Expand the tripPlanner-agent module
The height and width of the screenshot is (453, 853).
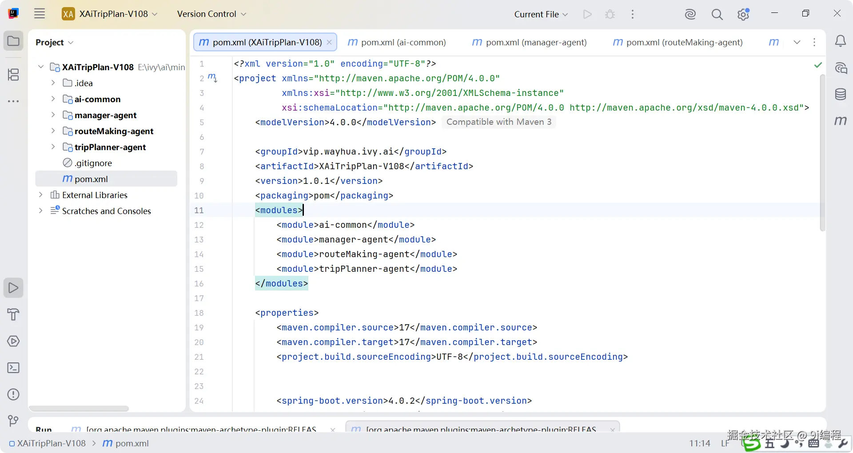[x=53, y=147]
